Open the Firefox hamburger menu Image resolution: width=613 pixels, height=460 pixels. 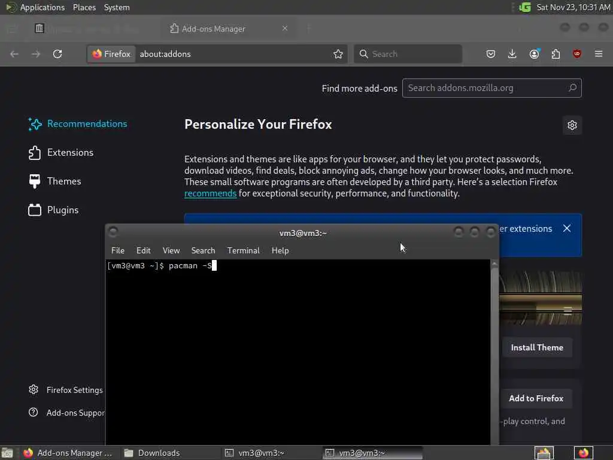pyautogui.click(x=599, y=54)
